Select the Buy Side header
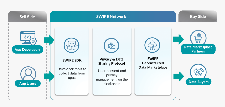 [x=198, y=16]
